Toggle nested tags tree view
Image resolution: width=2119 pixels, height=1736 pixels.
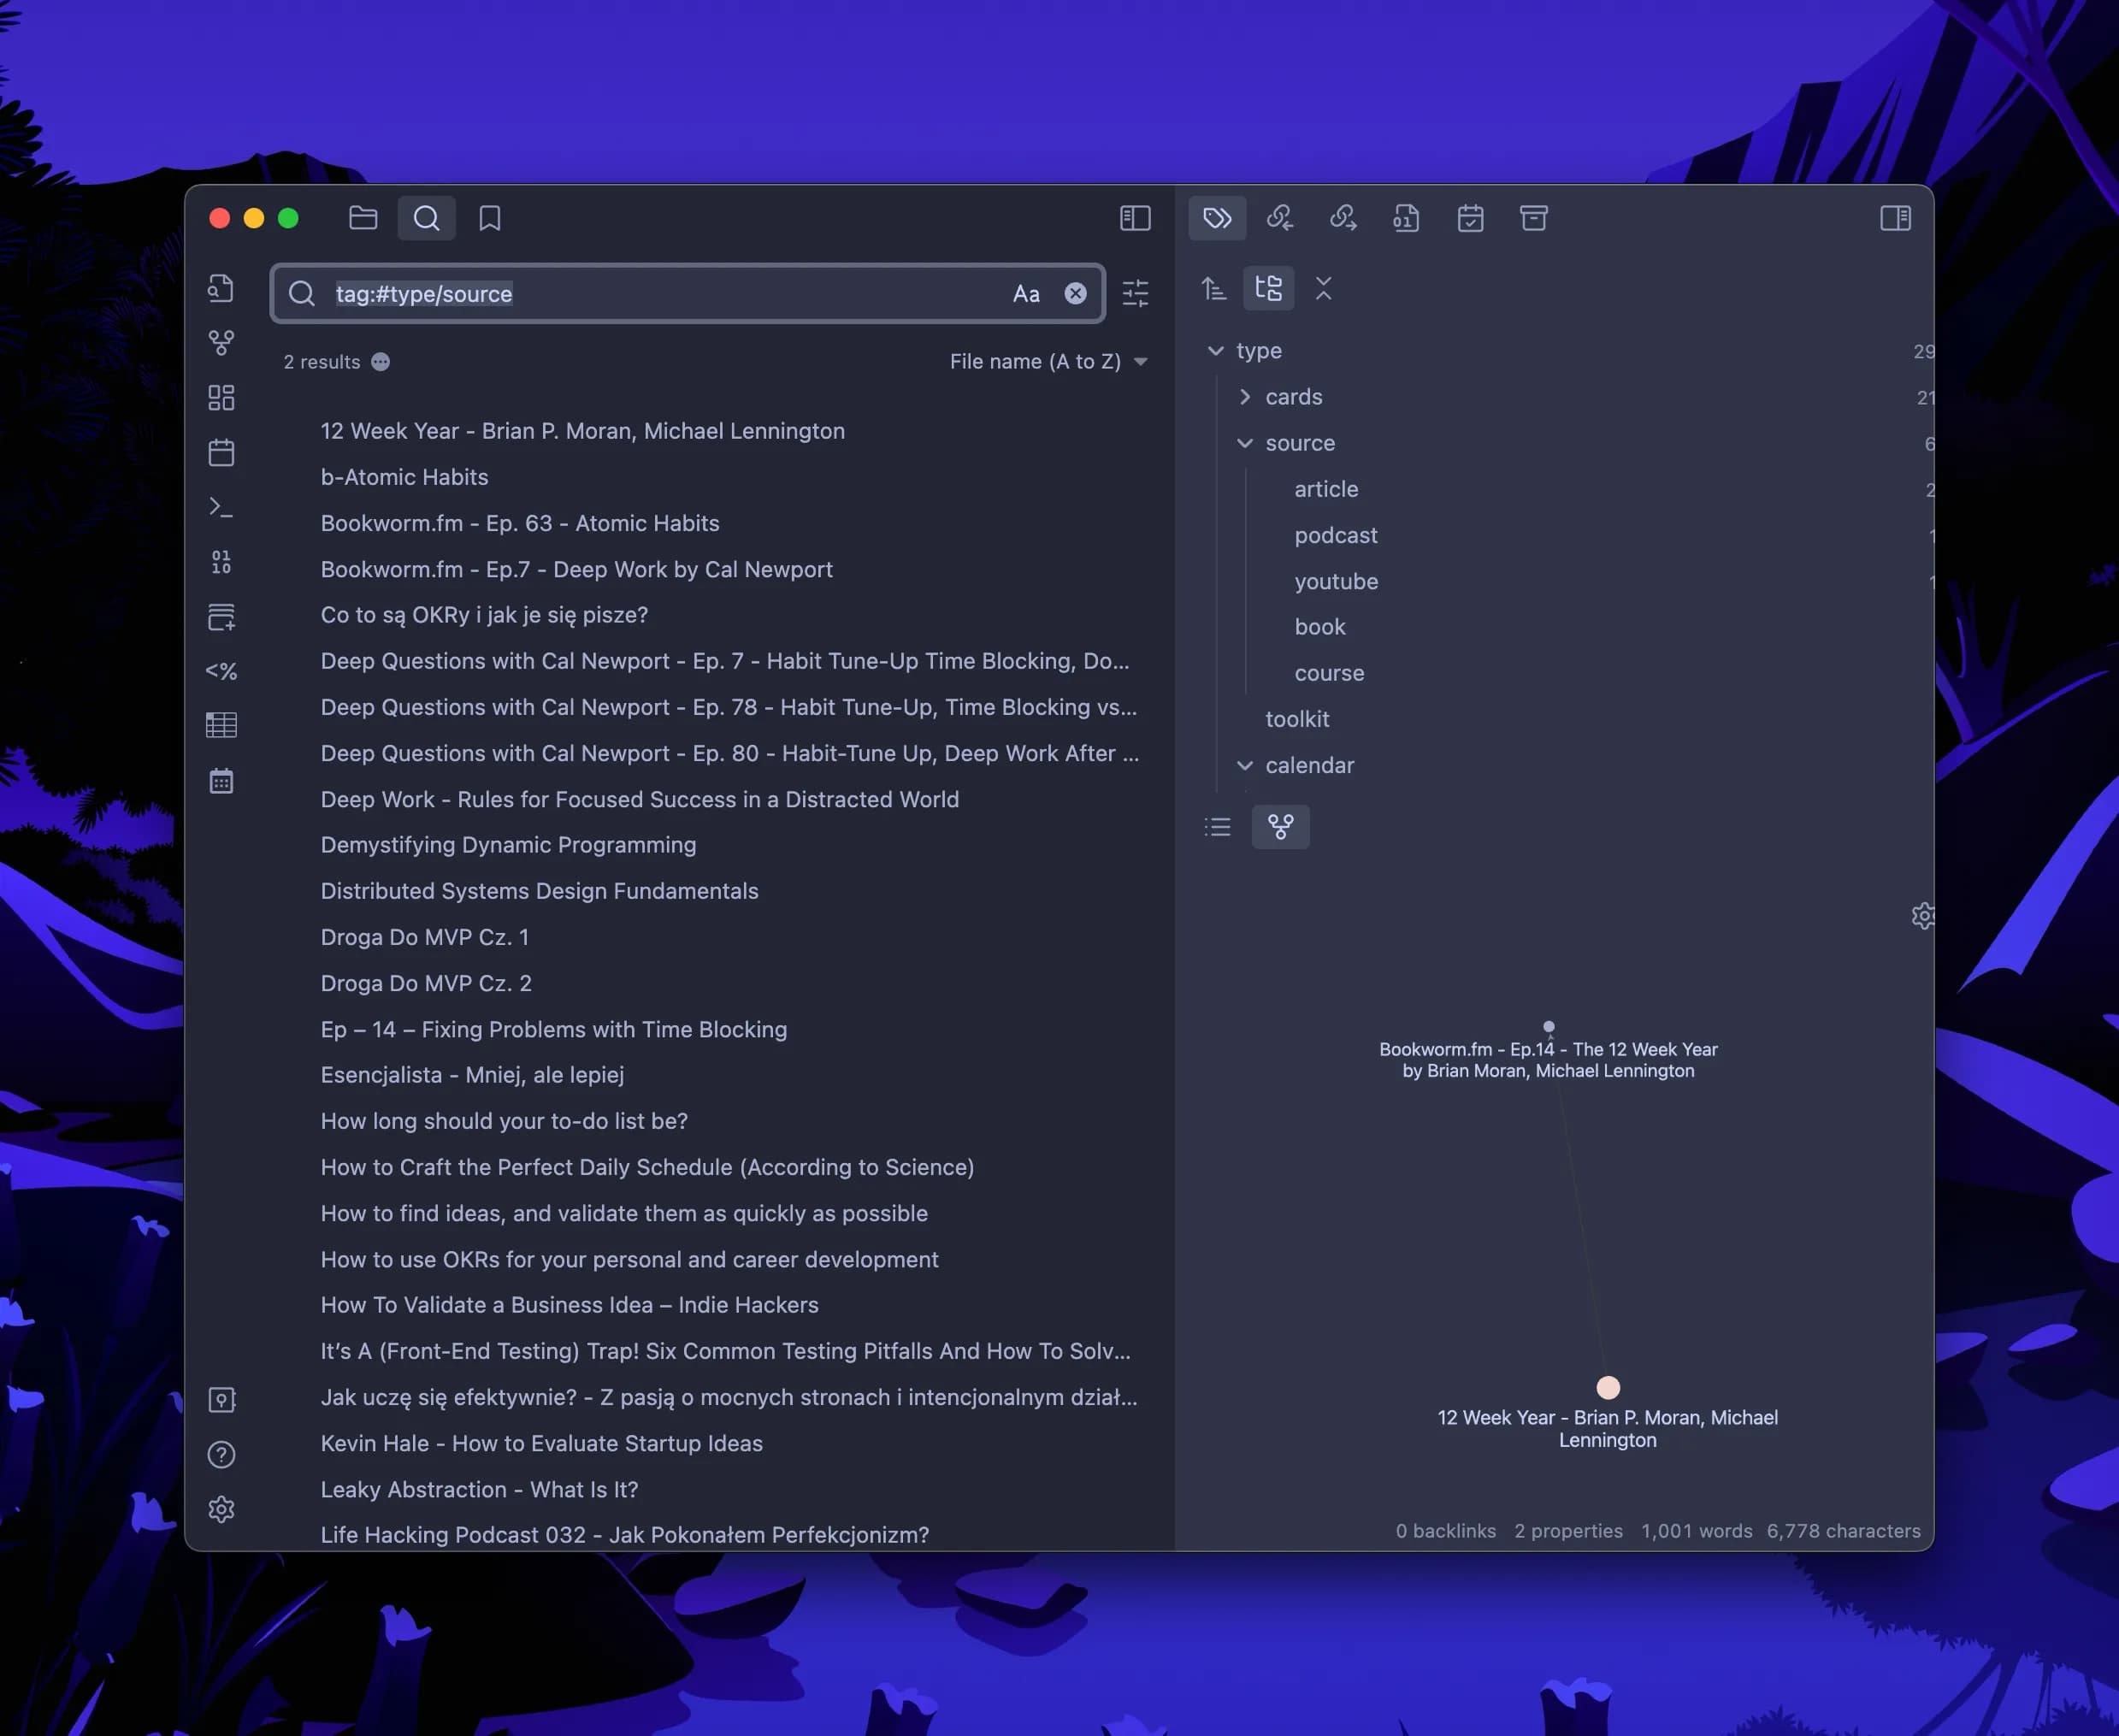coord(1268,289)
